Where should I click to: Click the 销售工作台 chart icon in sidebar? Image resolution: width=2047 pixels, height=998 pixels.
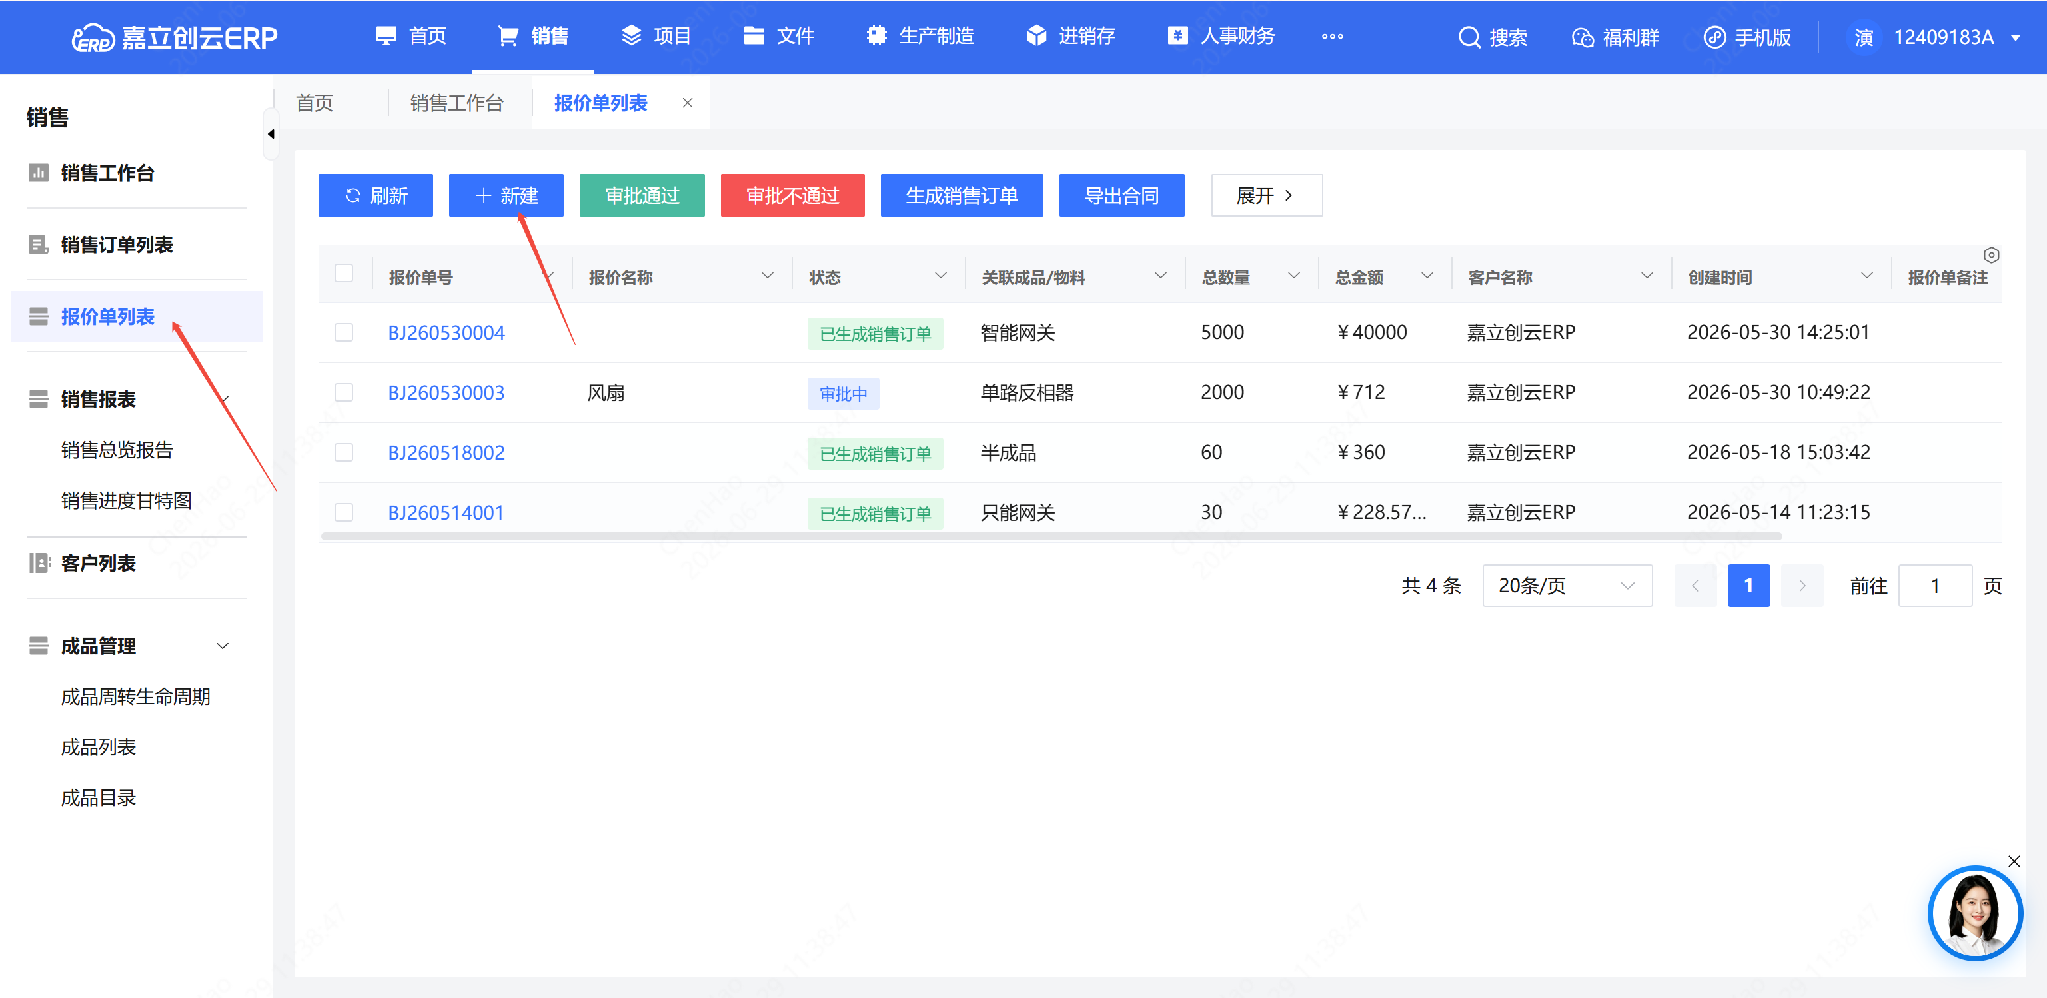point(38,173)
